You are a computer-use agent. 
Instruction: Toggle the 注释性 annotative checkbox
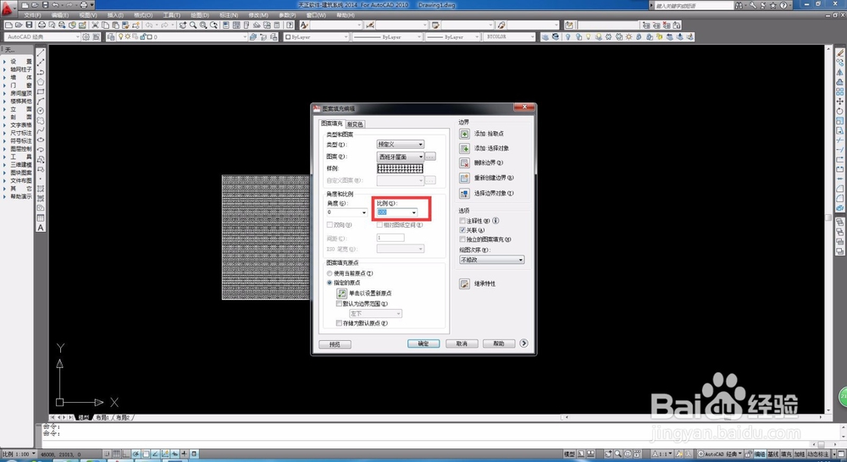462,221
